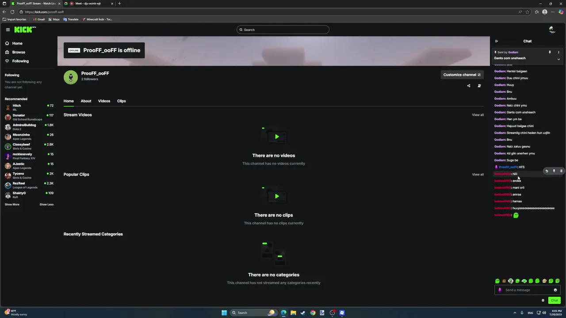Reply to the hovered chat message

(547, 171)
